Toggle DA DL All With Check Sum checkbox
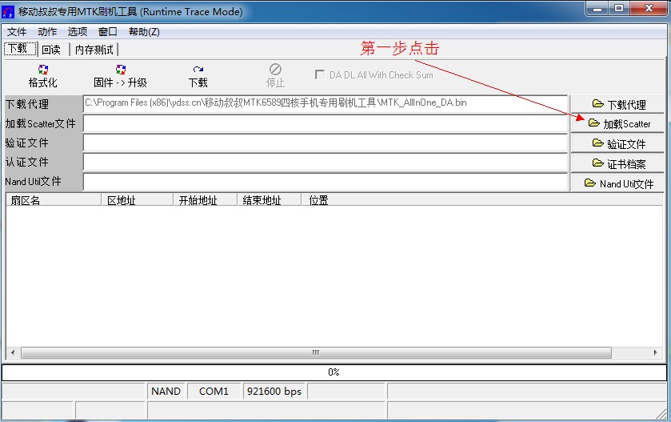This screenshot has height=422, width=671. point(319,74)
